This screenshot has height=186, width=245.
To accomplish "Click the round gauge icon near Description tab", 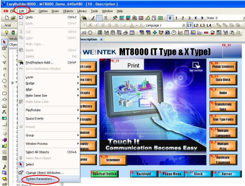I will [90, 33].
